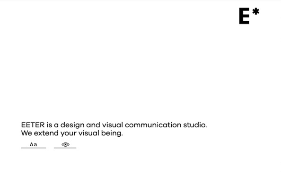Screen dimensions: 281x175
Task: Click the word "communication" in the headline
Action: pyautogui.click(x=153, y=125)
